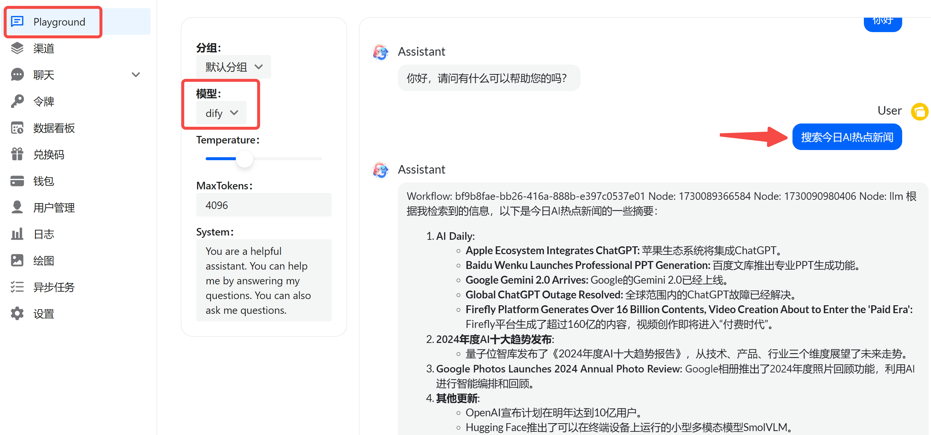The width and height of the screenshot is (931, 435).
Task: Select the 异步任务 list icon
Action: 17,287
